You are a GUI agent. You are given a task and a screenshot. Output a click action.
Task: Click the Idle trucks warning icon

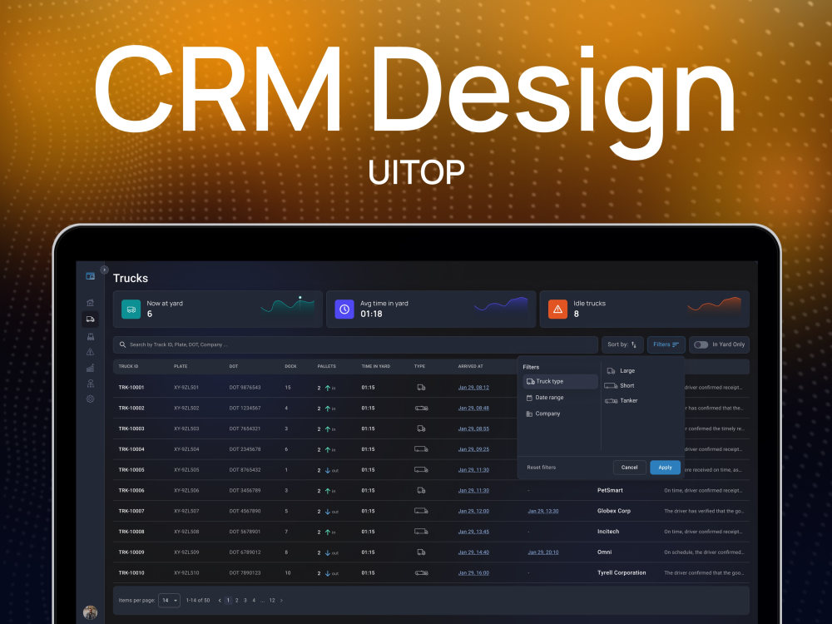pyautogui.click(x=557, y=309)
